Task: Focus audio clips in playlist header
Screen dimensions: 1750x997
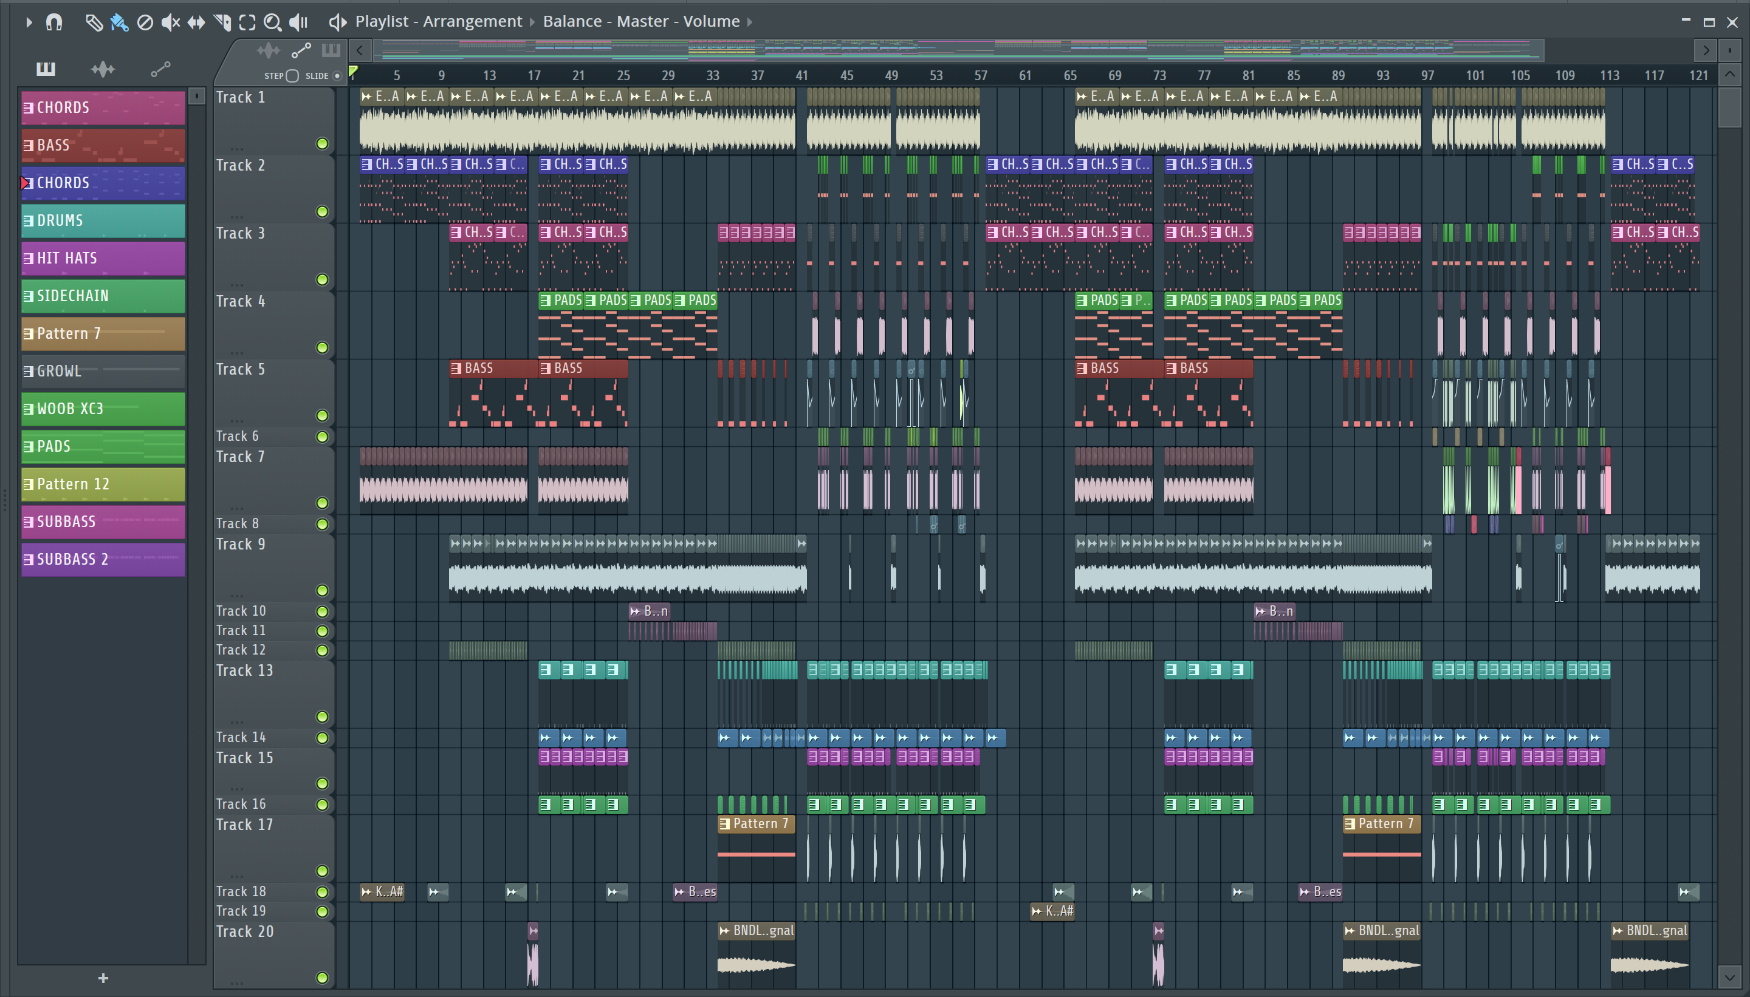Action: pyautogui.click(x=268, y=50)
